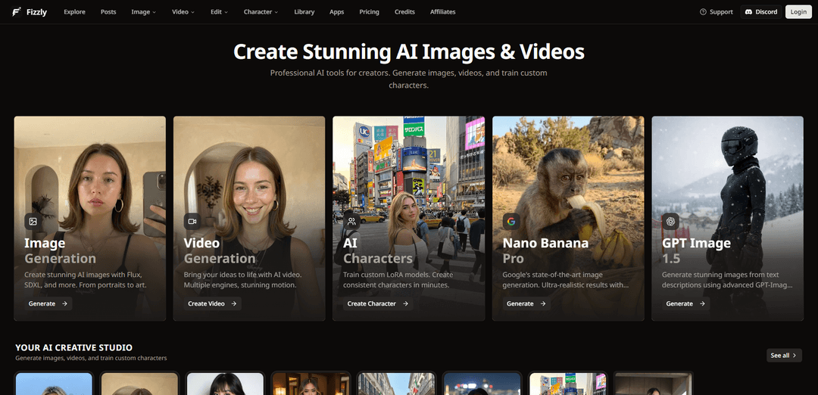The width and height of the screenshot is (818, 395).
Task: Click the people icon on AI Characters card
Action: click(x=351, y=221)
